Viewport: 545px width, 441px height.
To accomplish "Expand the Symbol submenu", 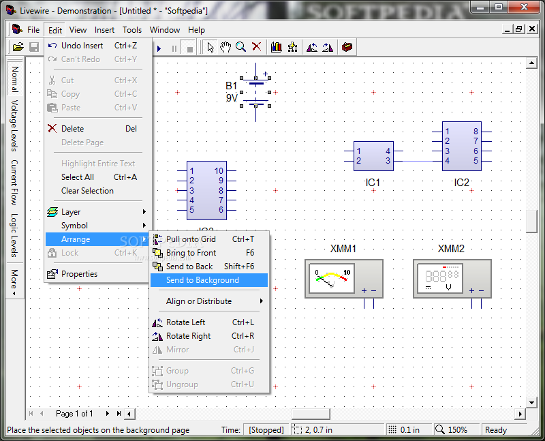I will pos(98,226).
